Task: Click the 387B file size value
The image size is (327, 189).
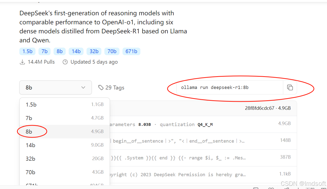Action: coord(285,157)
